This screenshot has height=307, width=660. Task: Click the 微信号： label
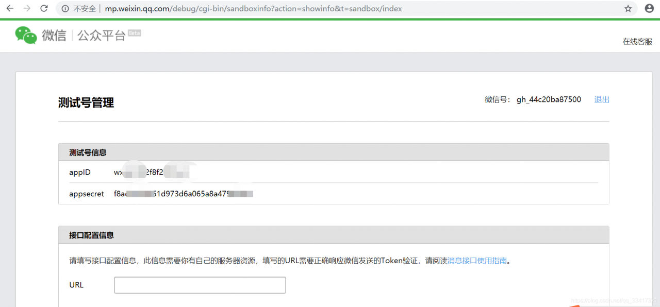(x=498, y=99)
